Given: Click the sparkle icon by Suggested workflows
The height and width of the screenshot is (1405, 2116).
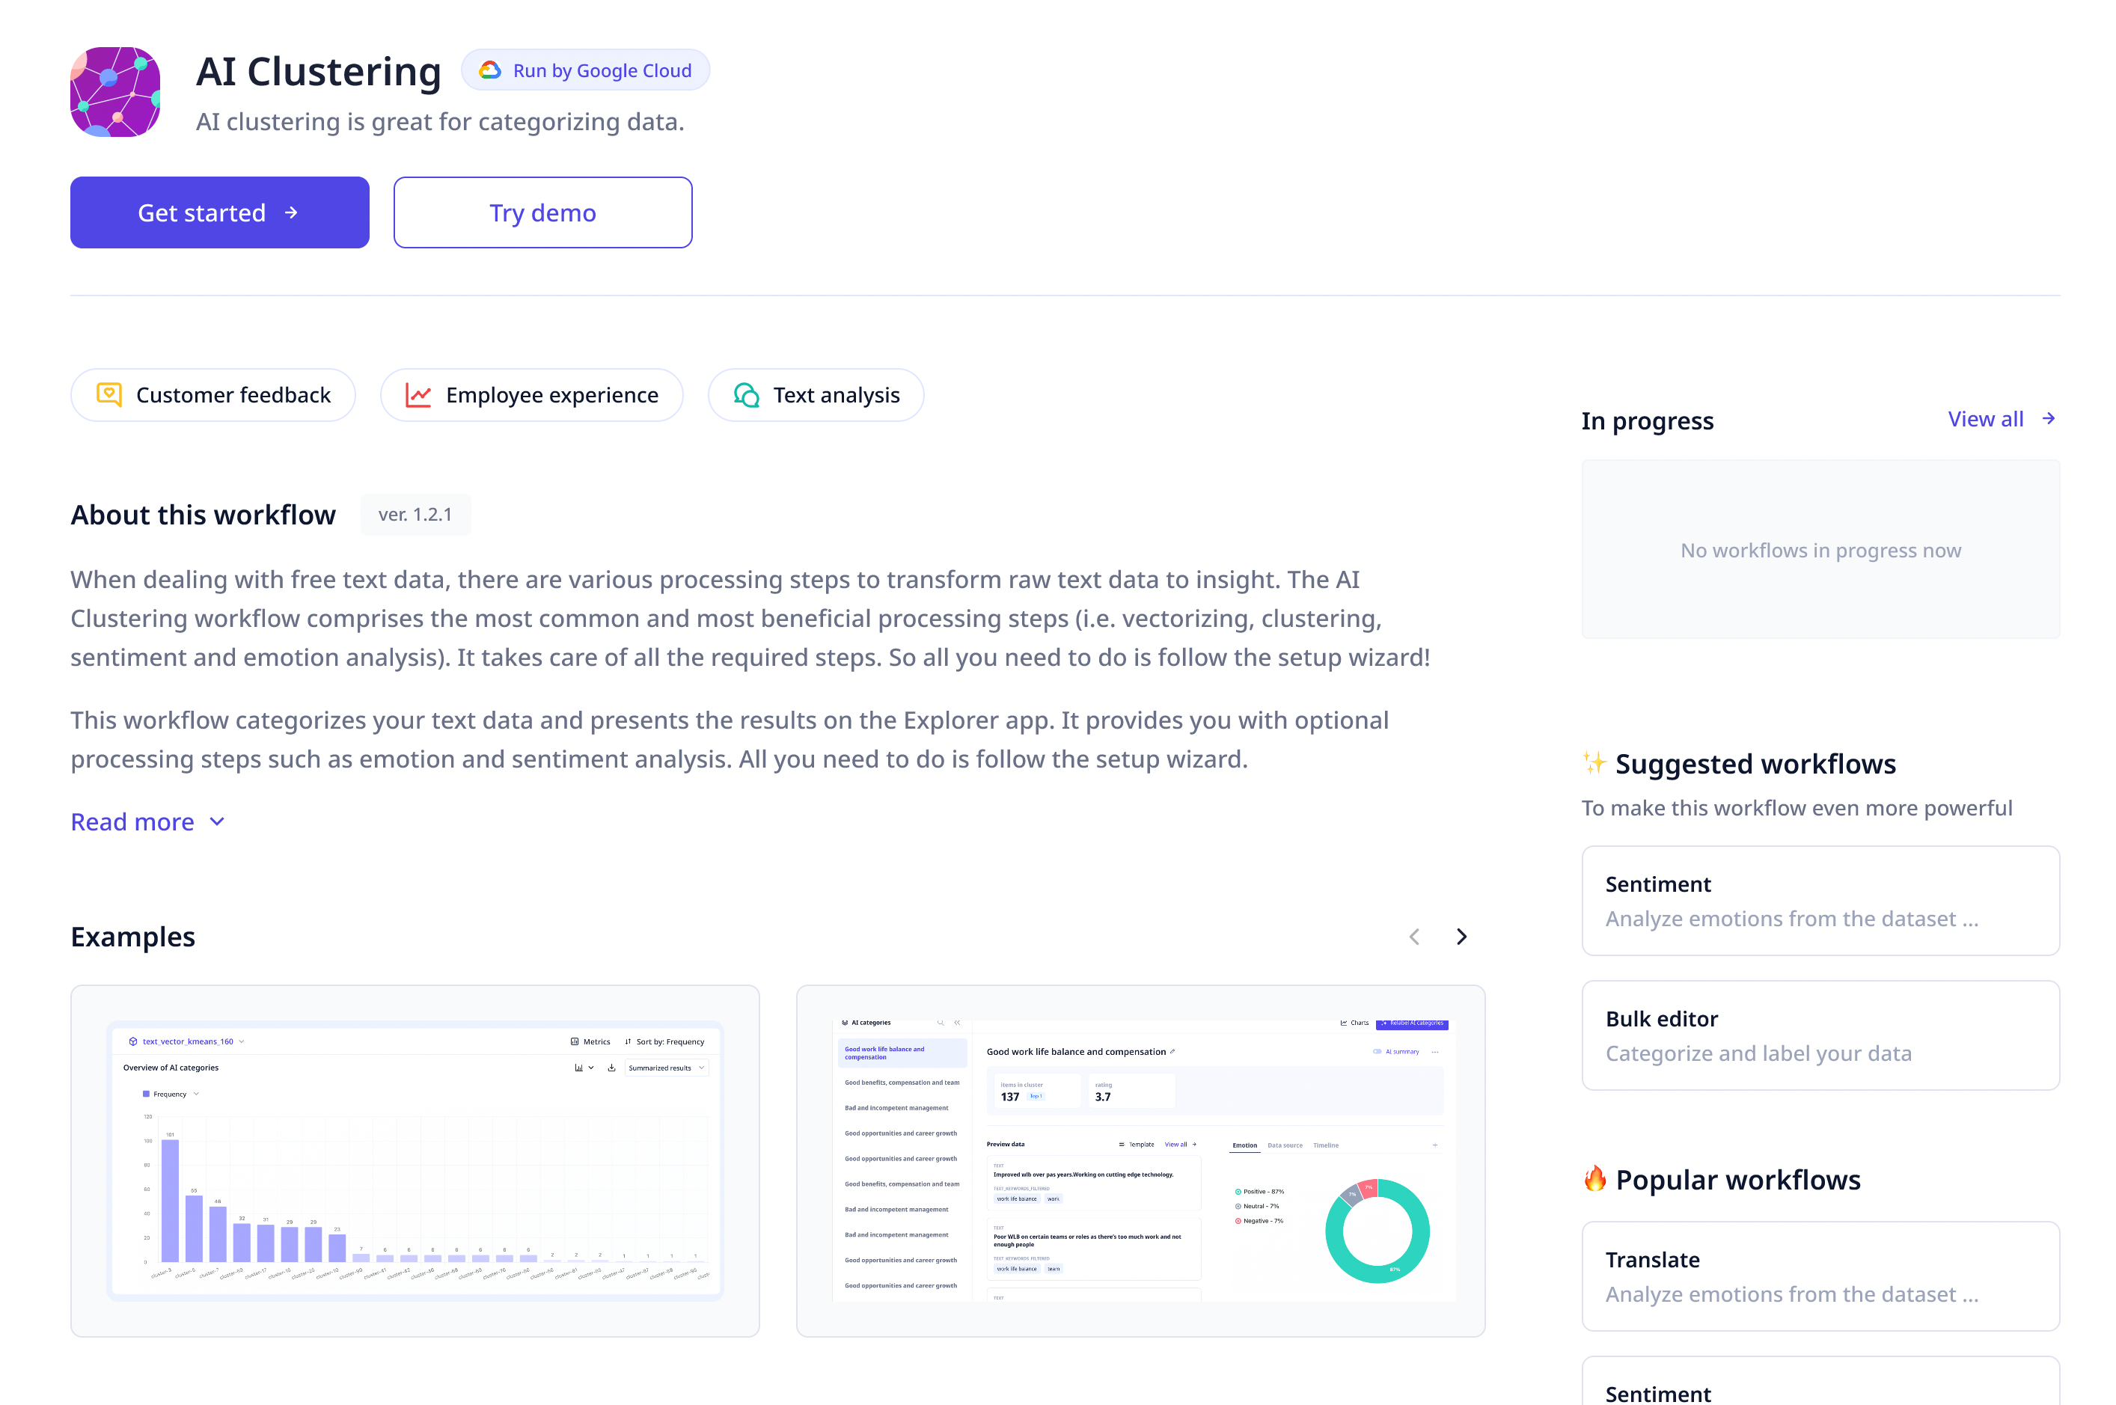Looking at the screenshot, I should [1594, 762].
